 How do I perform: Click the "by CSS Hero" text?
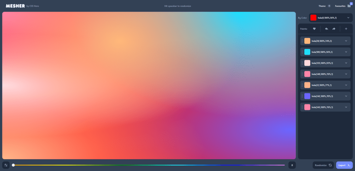click(33, 6)
